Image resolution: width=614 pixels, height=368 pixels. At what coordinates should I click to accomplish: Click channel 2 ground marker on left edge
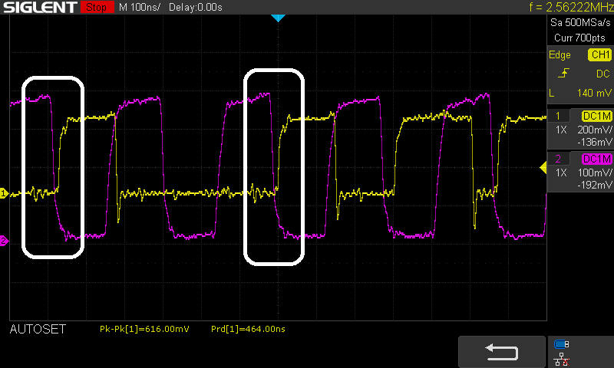pyautogui.click(x=3, y=242)
